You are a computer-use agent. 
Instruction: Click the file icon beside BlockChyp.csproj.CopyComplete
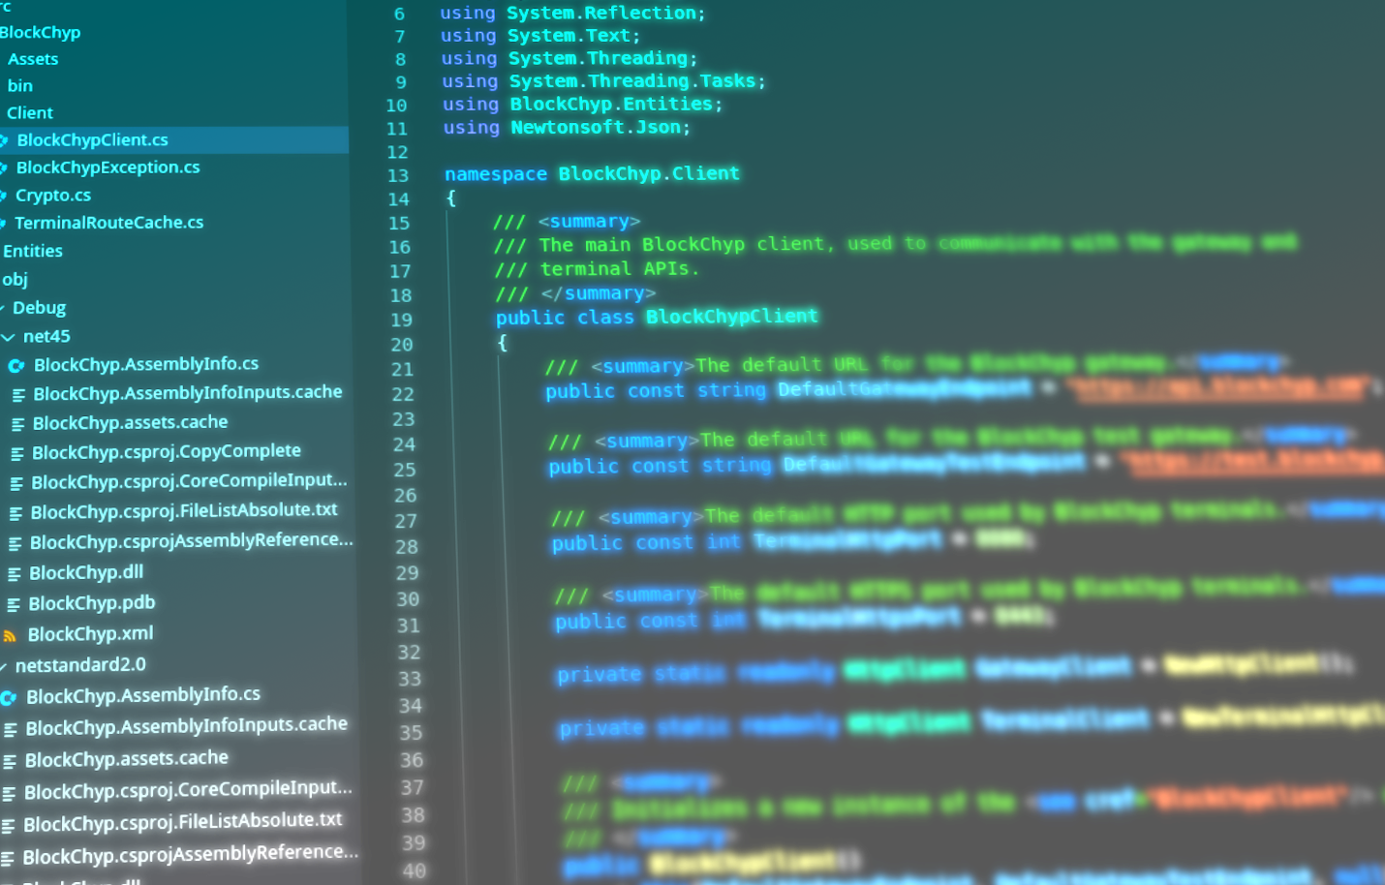tap(17, 454)
